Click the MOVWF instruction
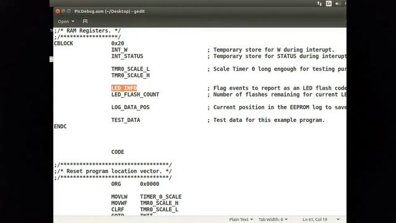 [119, 203]
